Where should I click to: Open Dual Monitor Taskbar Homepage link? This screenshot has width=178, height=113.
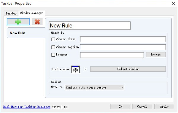coord(27,107)
